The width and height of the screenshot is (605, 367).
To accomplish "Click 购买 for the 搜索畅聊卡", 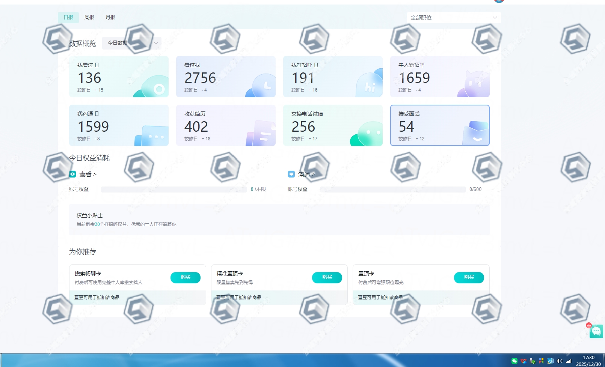I will coord(185,277).
